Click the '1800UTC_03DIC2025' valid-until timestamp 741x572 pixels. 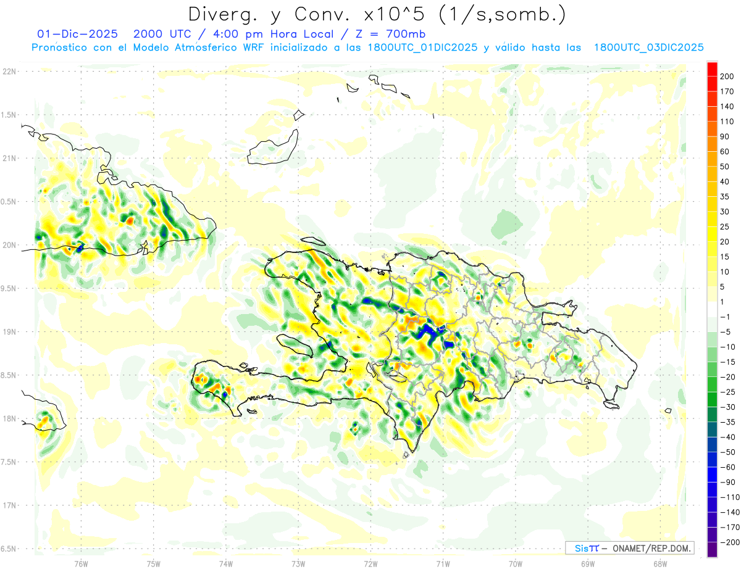648,48
